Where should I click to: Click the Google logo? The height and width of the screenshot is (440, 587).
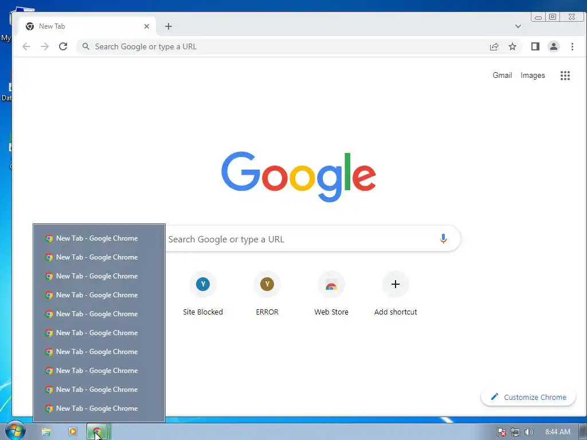(x=298, y=176)
